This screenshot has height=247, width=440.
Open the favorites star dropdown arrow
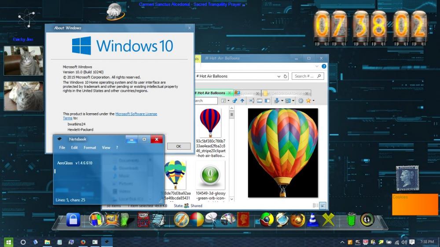coord(313,101)
